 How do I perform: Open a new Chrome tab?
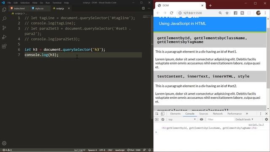(210, 5)
